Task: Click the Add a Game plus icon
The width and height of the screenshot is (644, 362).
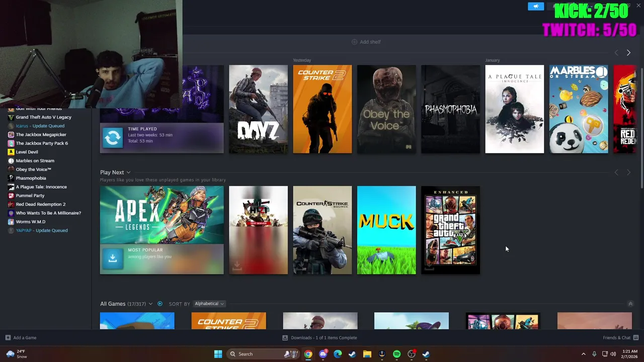Action: 8,338
